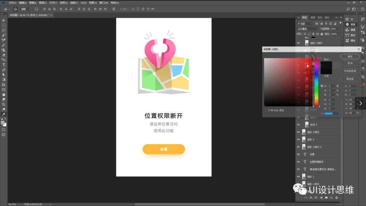This screenshot has width=366, height=206.
Task: Click the layer style fx icon
Action: (x=311, y=198)
